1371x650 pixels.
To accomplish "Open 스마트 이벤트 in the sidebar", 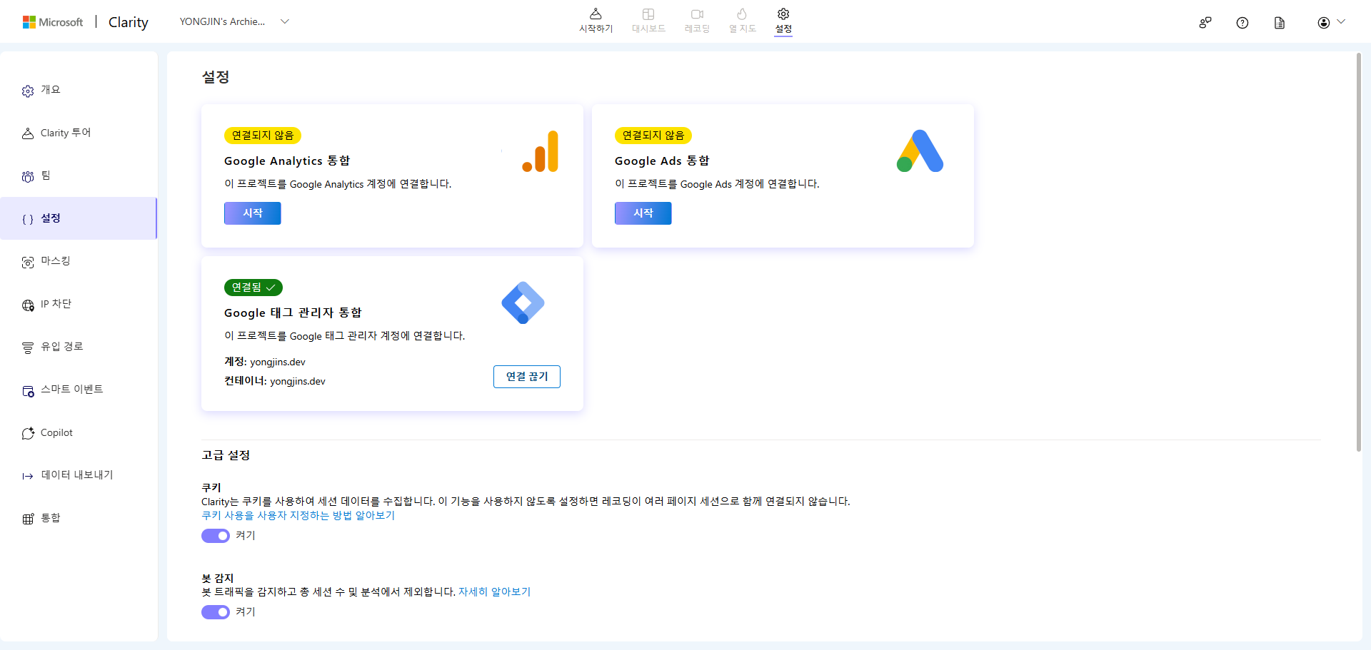I will pos(79,390).
